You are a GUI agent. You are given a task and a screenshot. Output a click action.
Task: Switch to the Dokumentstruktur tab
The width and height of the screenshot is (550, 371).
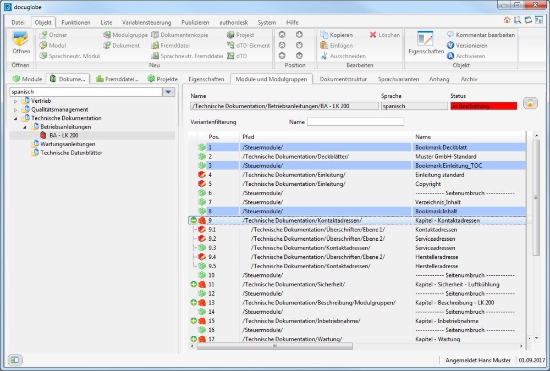point(343,79)
